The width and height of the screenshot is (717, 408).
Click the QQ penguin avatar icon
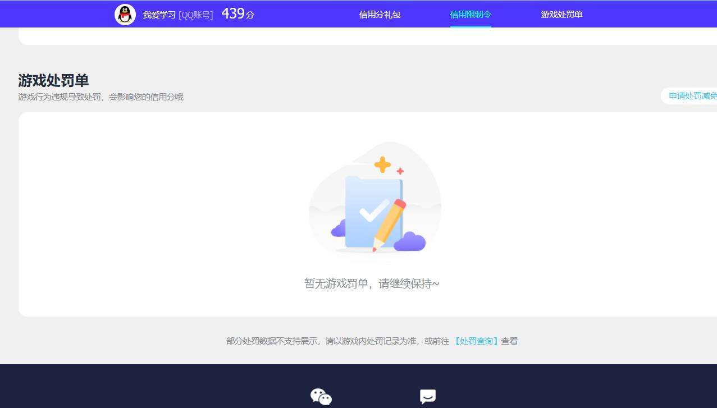click(x=125, y=15)
